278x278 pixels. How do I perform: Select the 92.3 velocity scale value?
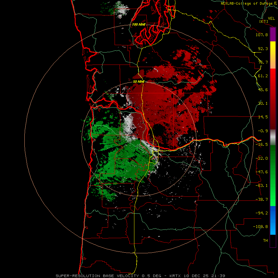(263, 48)
